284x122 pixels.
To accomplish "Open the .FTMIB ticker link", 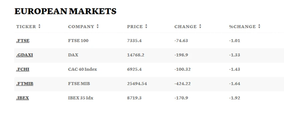I will pyautogui.click(x=25, y=84).
